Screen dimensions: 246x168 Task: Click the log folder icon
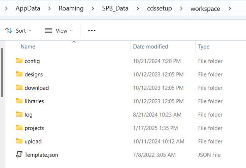click(x=19, y=114)
